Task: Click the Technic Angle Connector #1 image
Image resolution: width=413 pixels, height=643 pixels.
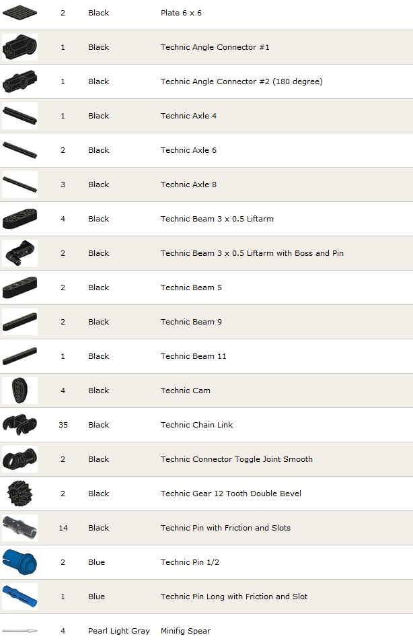Action: [x=20, y=47]
